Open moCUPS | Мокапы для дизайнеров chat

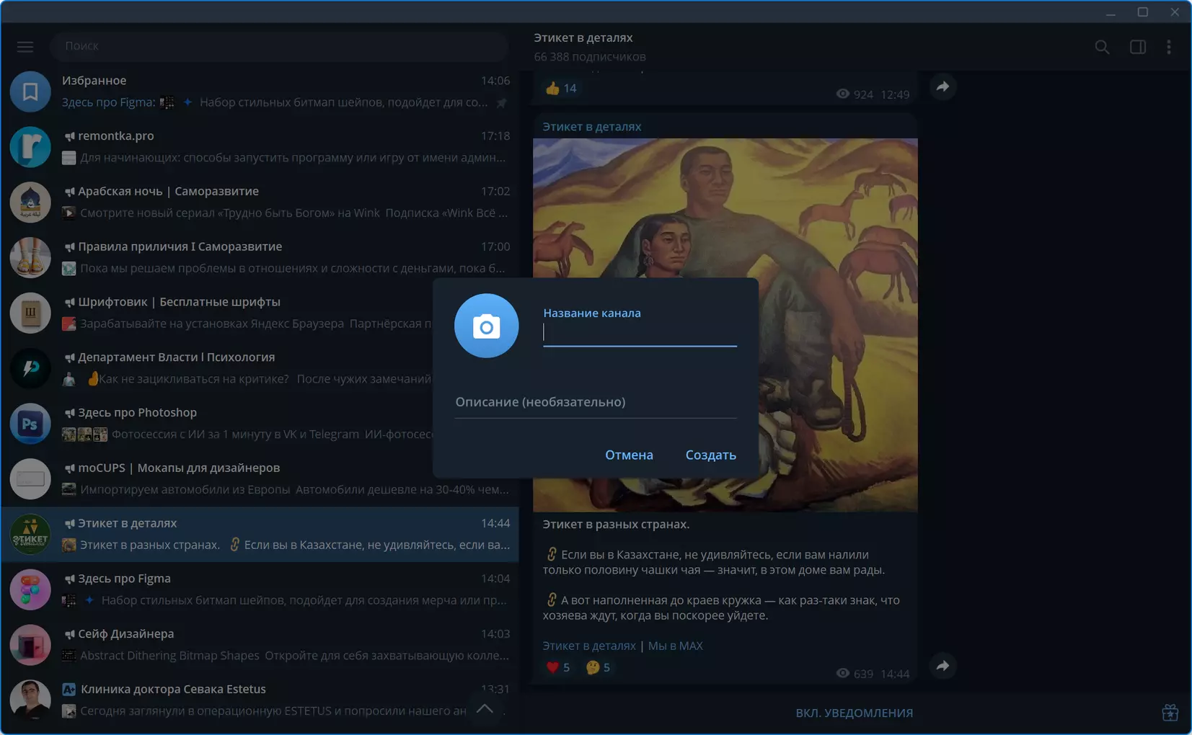260,479
